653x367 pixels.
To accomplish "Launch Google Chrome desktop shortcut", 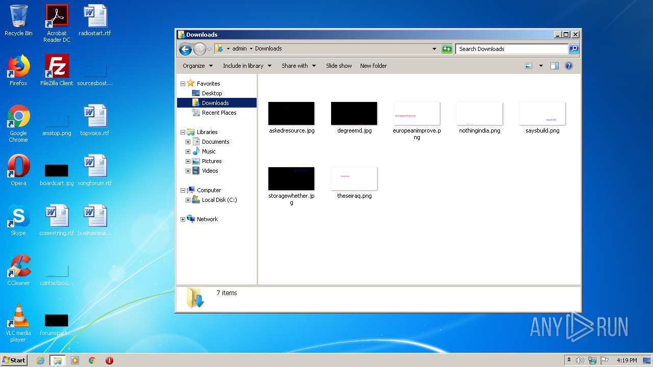I will tap(18, 123).
